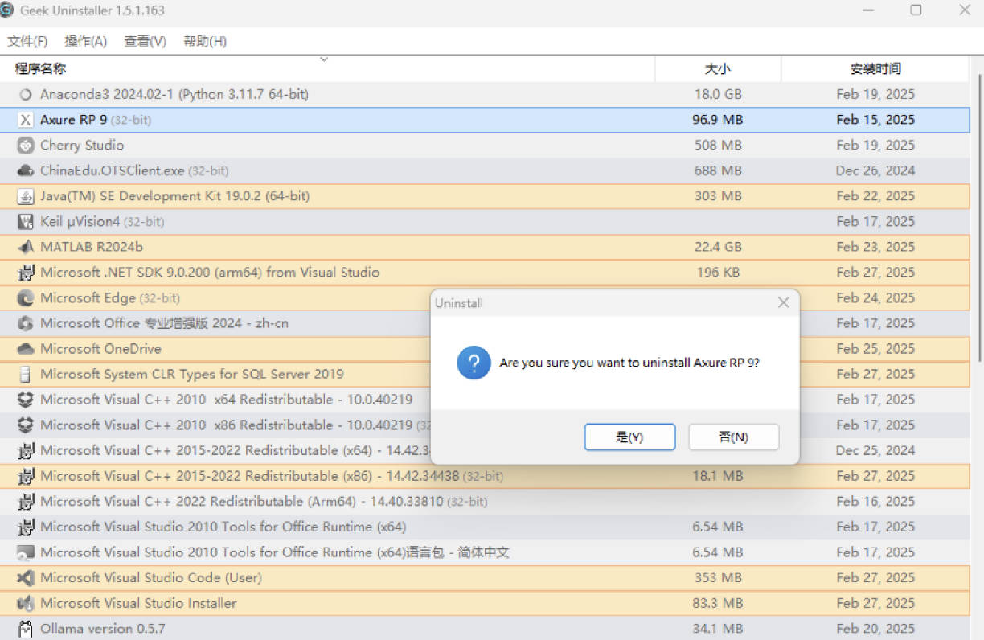Select Ollama version 0.5.7 text
This screenshot has height=640, width=984.
(103, 629)
